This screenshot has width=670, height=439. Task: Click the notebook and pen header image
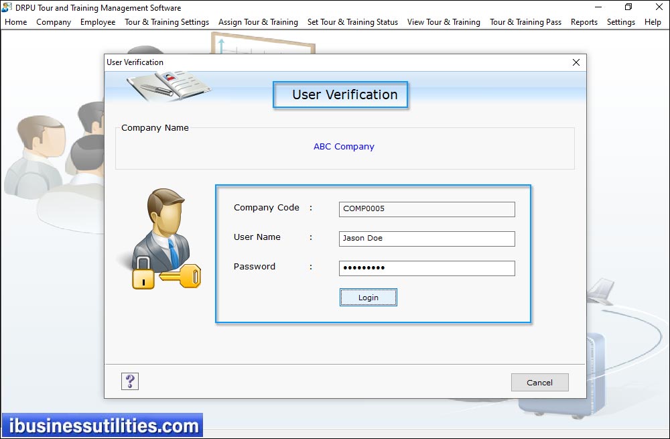170,86
